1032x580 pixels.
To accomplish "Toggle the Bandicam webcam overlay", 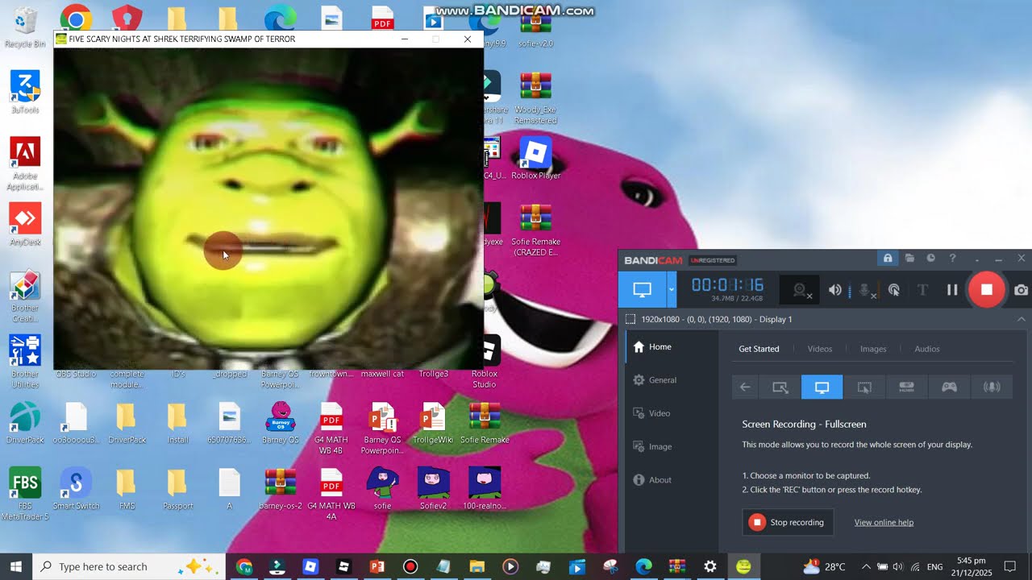I will pos(801,290).
